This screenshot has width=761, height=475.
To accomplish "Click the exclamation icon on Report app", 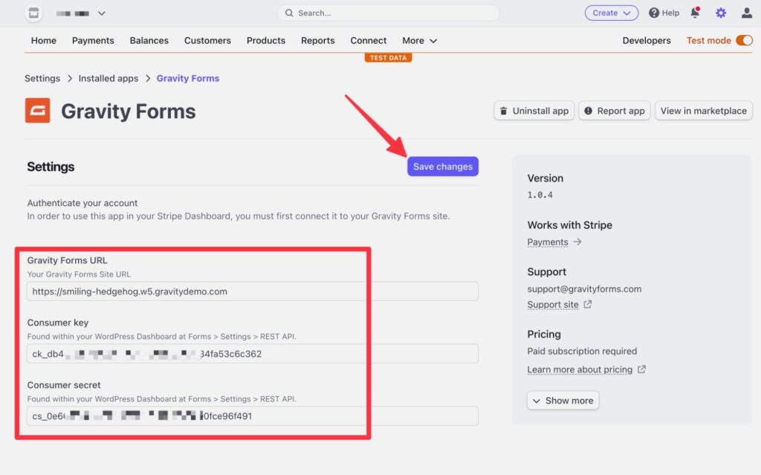I will (x=588, y=110).
